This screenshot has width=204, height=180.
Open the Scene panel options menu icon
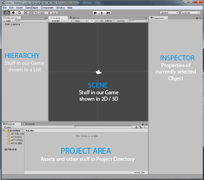(146, 18)
